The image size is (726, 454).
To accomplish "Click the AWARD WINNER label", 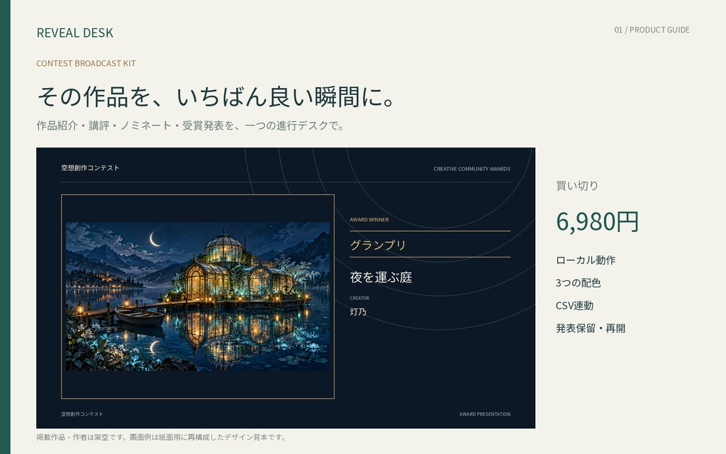I will coord(369,220).
